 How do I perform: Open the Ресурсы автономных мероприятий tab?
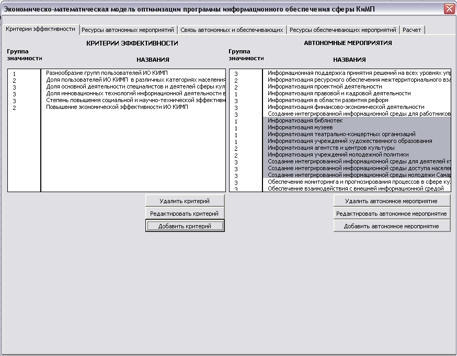[128, 30]
